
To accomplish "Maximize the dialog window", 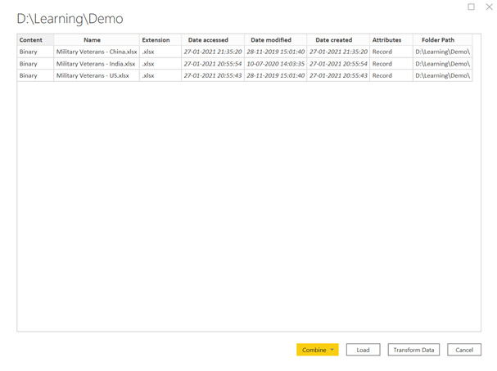I will [472, 7].
